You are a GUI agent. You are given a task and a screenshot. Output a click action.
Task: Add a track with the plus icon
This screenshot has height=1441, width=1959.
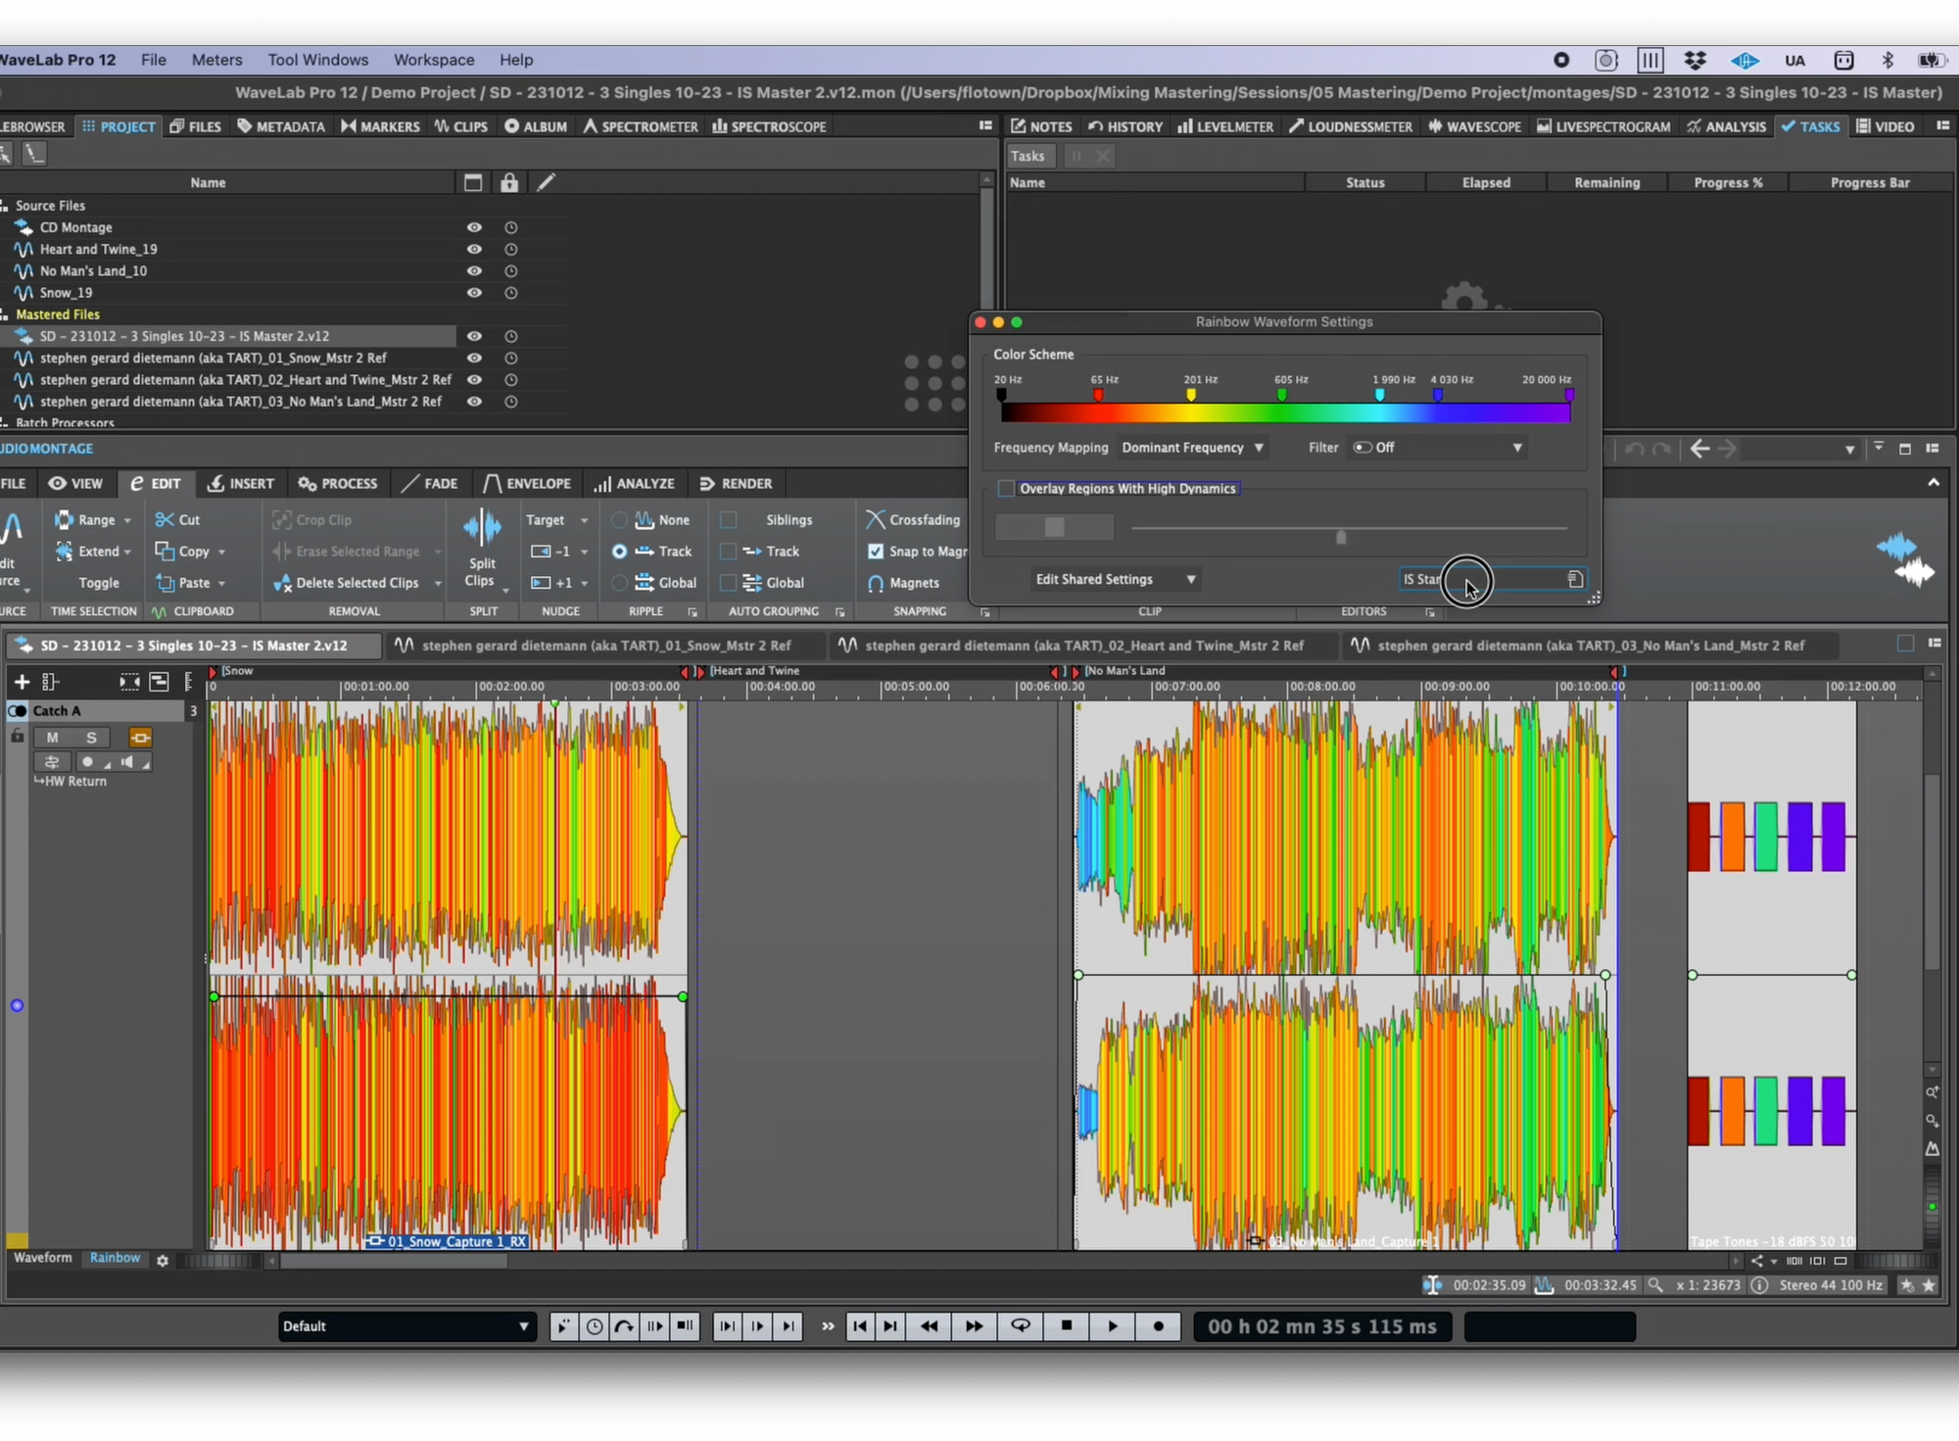tap(22, 682)
